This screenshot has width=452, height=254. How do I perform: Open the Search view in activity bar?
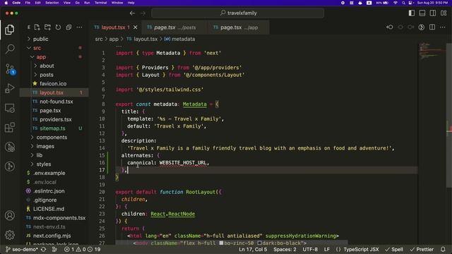pyautogui.click(x=10, y=49)
